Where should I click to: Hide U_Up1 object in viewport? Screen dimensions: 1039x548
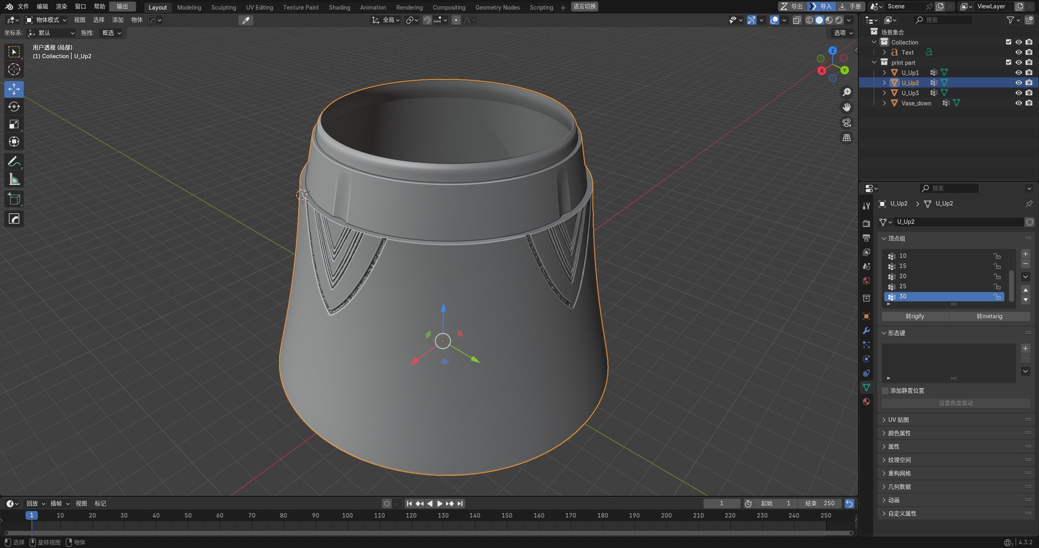(x=1018, y=72)
